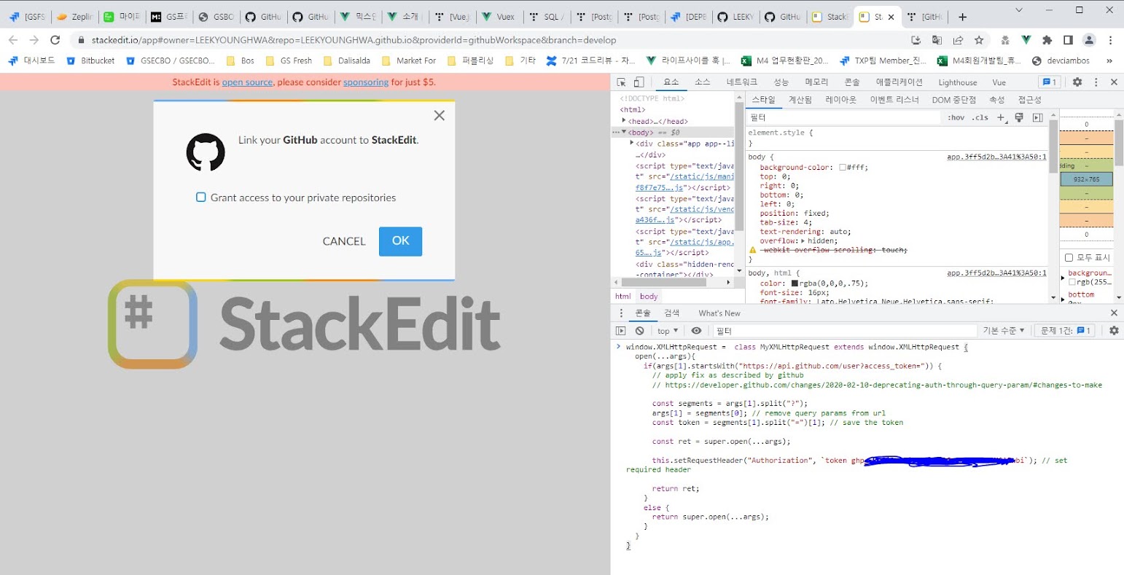Toggle the :hov element state button
Image resolution: width=1124 pixels, height=575 pixels.
956,117
